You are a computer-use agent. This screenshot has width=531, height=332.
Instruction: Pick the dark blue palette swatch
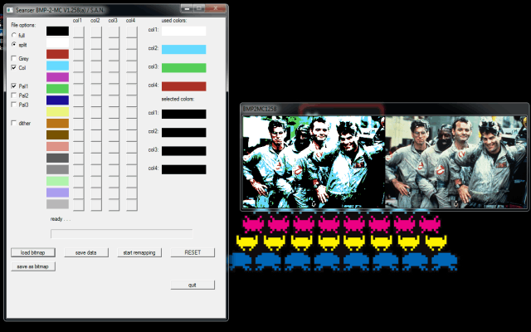57,100
